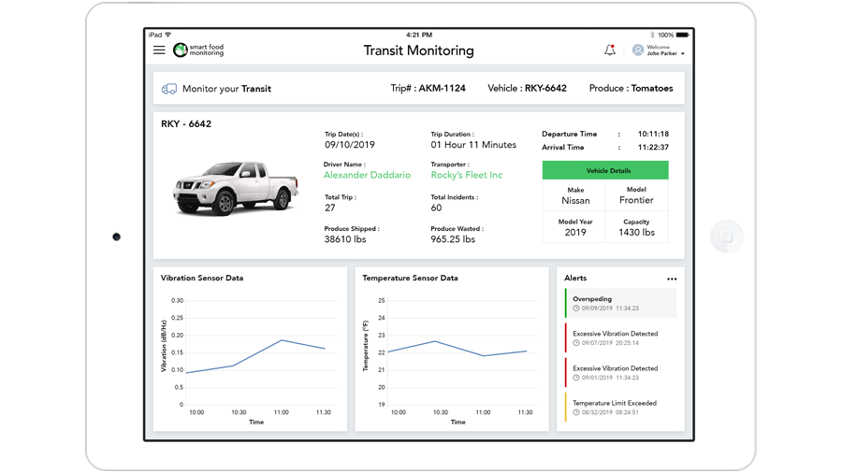Viewport: 842px width, 473px height.
Task: Click the 10:30 peak on the temperature chart
Action: (434, 341)
